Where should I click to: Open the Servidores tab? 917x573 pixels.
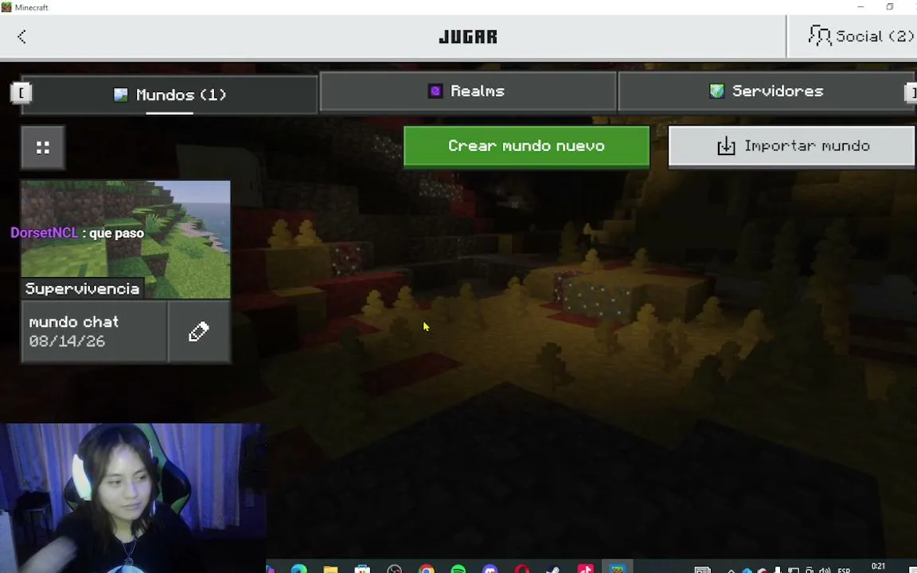click(766, 92)
